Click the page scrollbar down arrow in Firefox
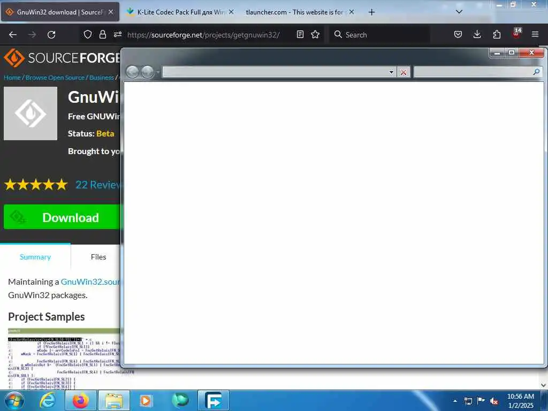Viewport: 548px width, 411px height. point(544,385)
